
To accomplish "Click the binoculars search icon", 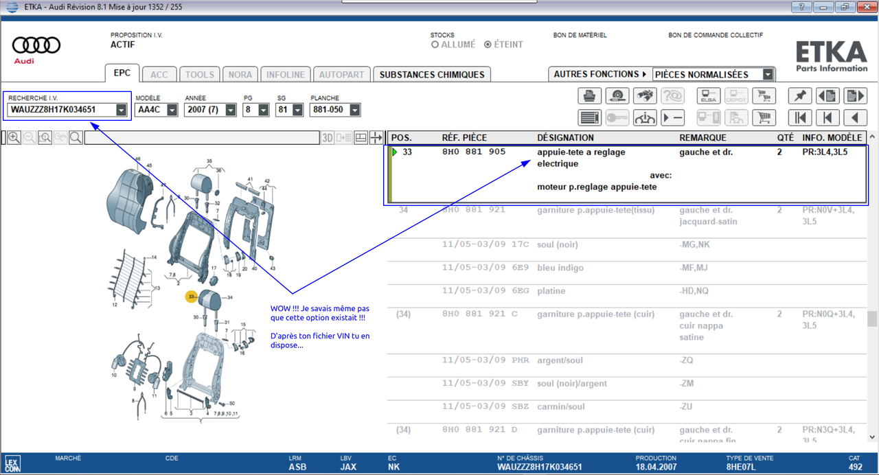I will (645, 96).
